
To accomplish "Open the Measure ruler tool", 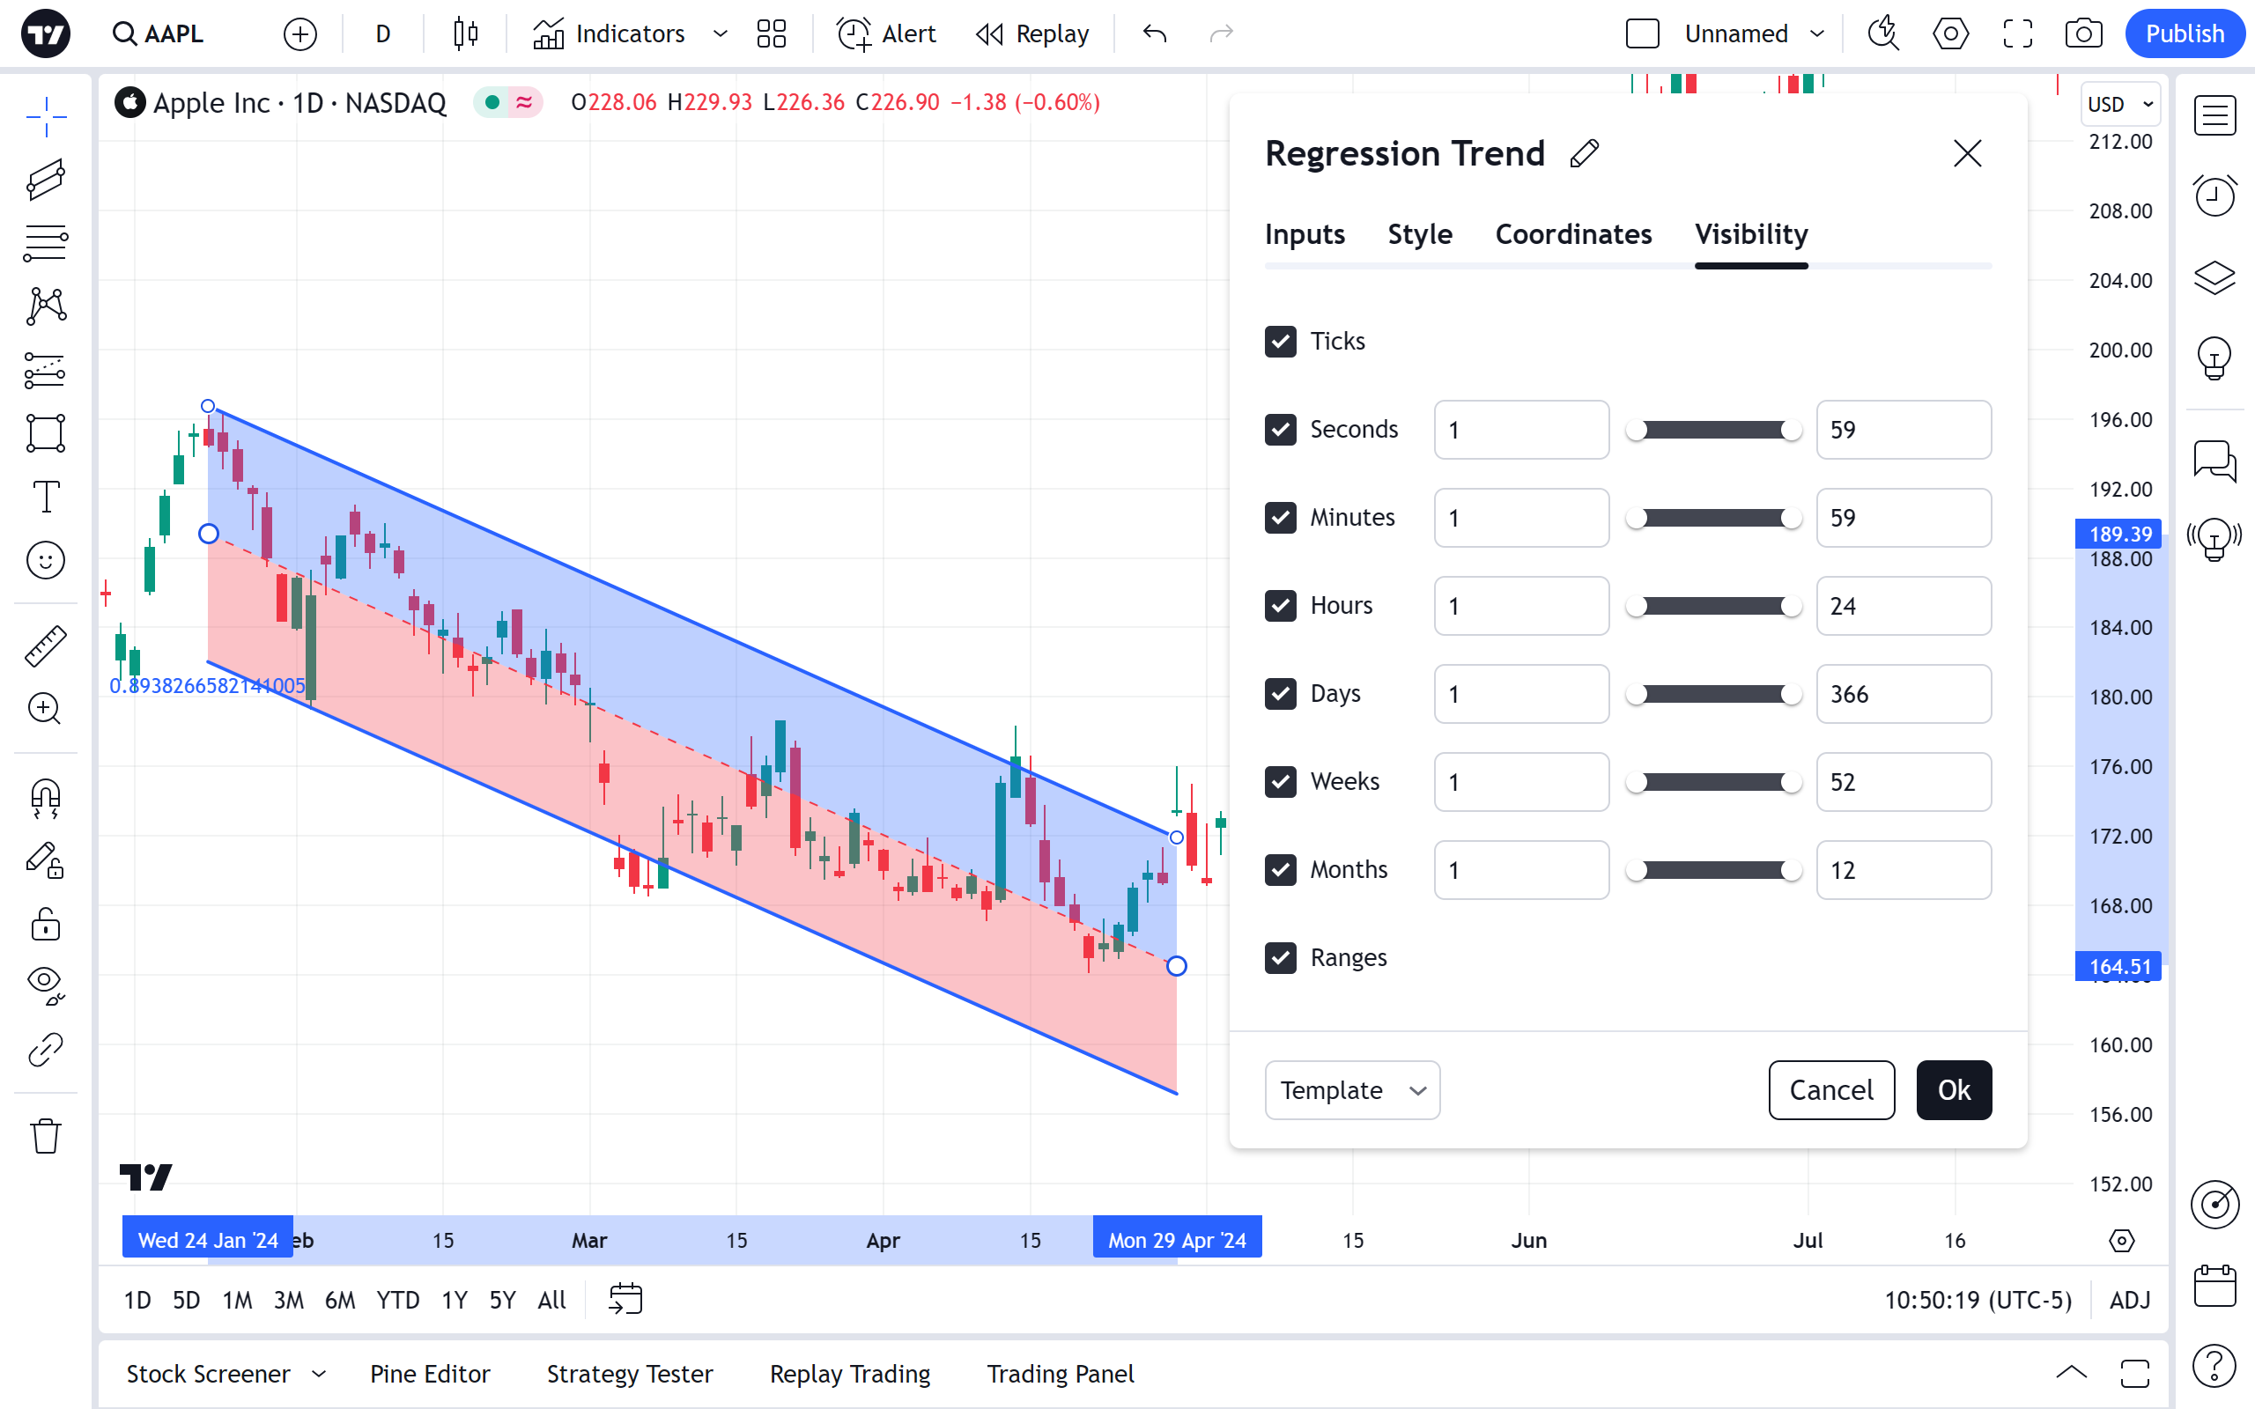I will click(x=46, y=645).
